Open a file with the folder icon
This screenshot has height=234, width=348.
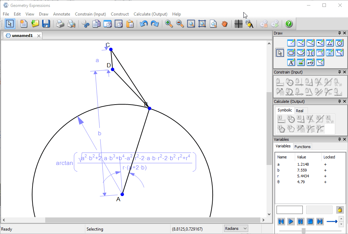click(35, 24)
